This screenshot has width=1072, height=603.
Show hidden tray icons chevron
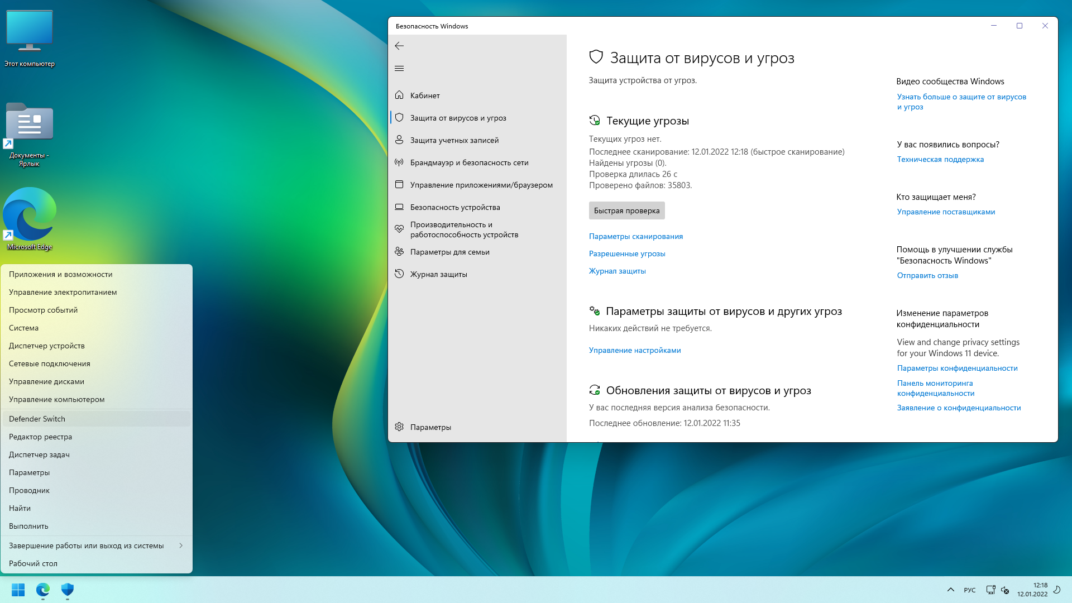coord(951,590)
